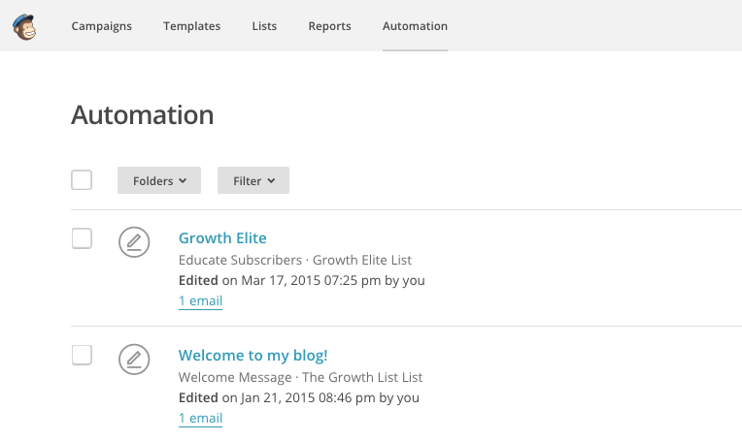Select the Welcome to my blog! checkbox
Image resolution: width=742 pixels, height=441 pixels.
click(82, 355)
